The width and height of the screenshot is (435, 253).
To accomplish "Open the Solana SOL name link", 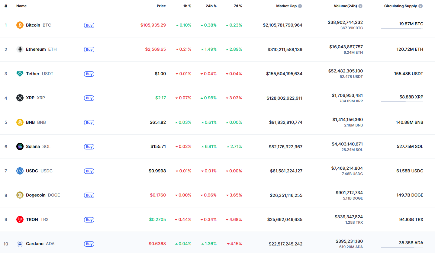I will pos(38,146).
